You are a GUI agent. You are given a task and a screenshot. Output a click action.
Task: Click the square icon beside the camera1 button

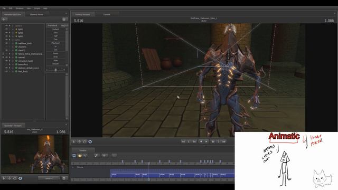tap(64, 178)
